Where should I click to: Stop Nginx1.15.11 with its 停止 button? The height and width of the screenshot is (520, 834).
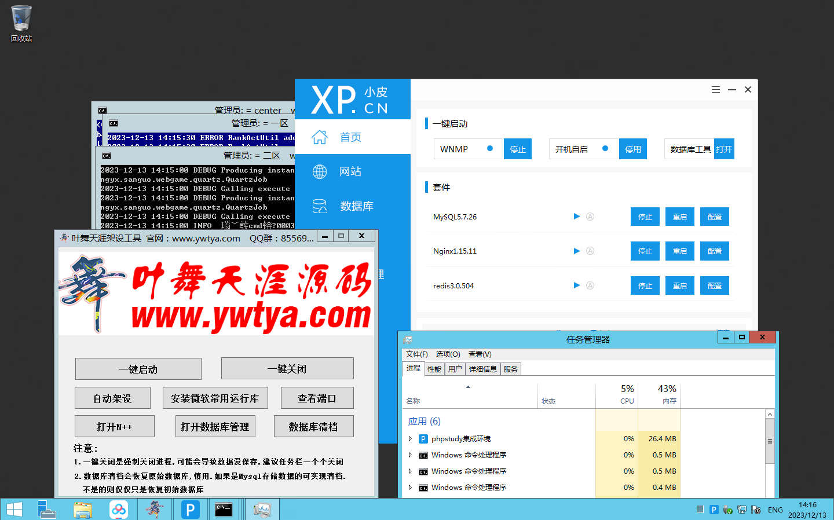(645, 251)
